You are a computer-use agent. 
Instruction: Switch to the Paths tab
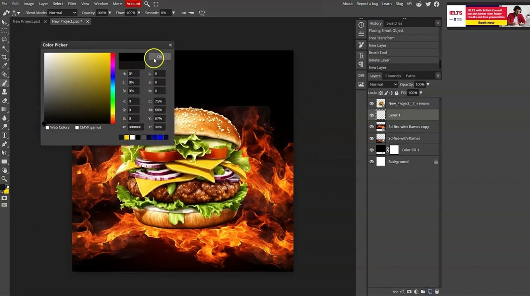coord(410,76)
